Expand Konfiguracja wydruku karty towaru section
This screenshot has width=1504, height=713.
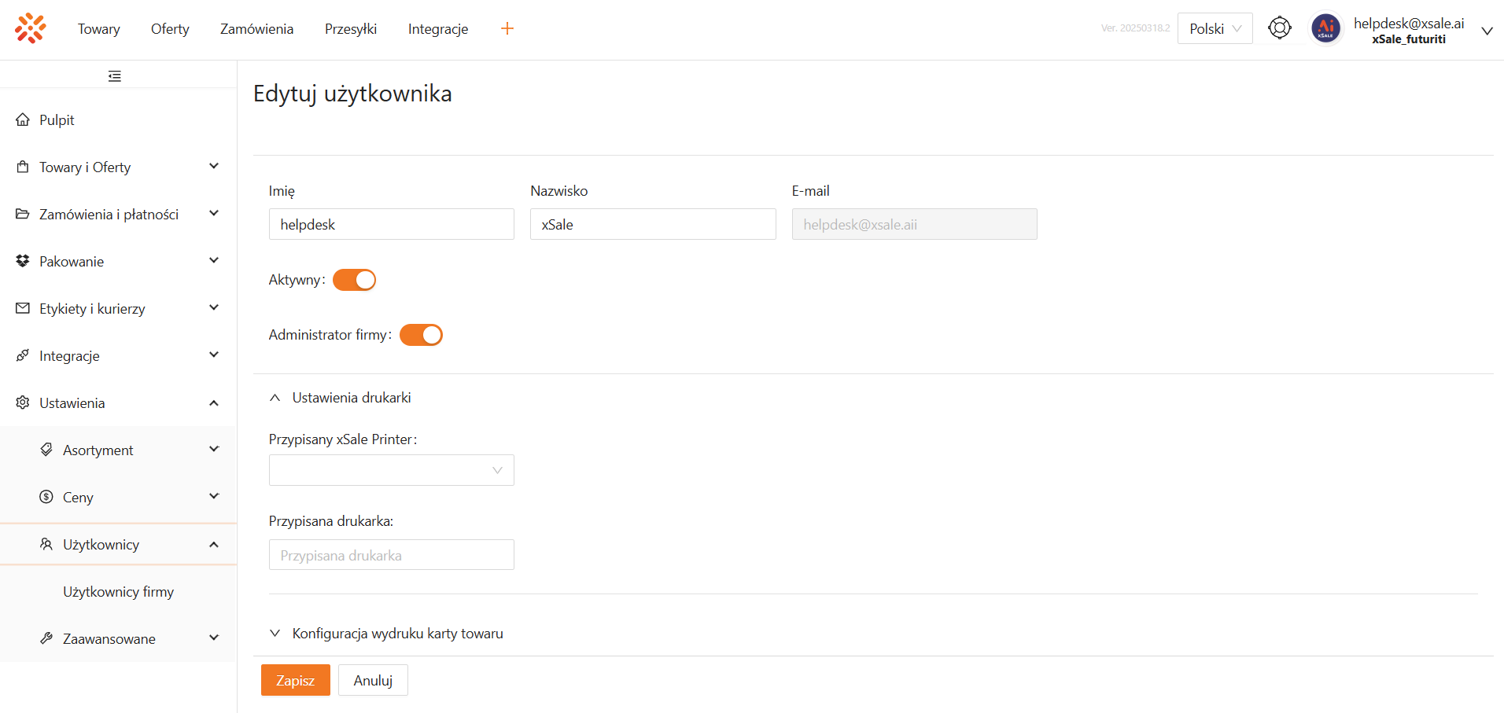(x=397, y=634)
